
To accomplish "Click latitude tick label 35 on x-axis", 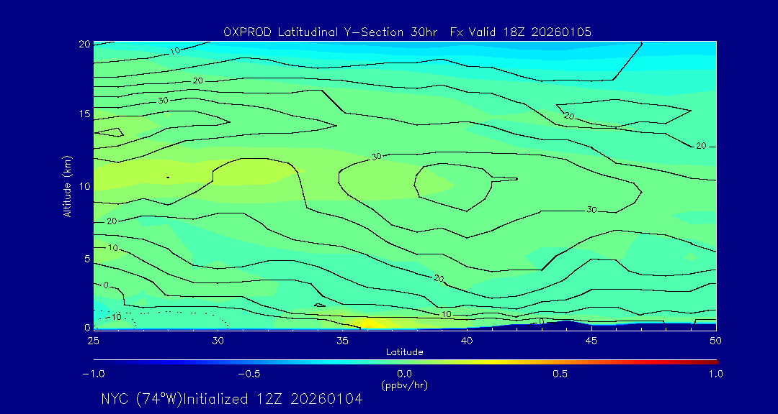I will (x=342, y=339).
